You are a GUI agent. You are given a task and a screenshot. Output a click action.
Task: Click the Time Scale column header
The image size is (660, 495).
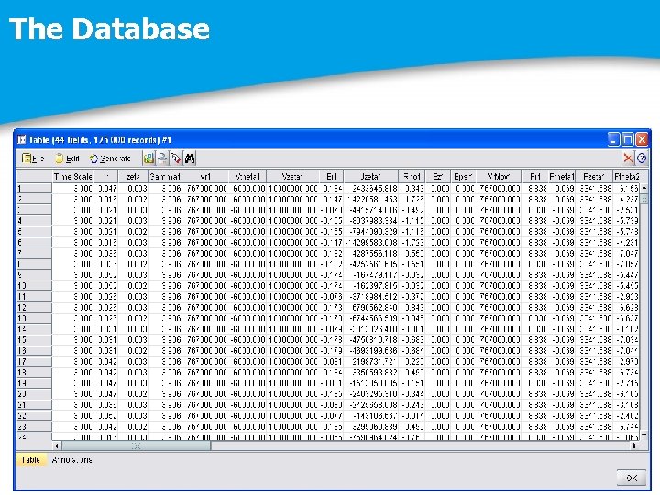72,177
